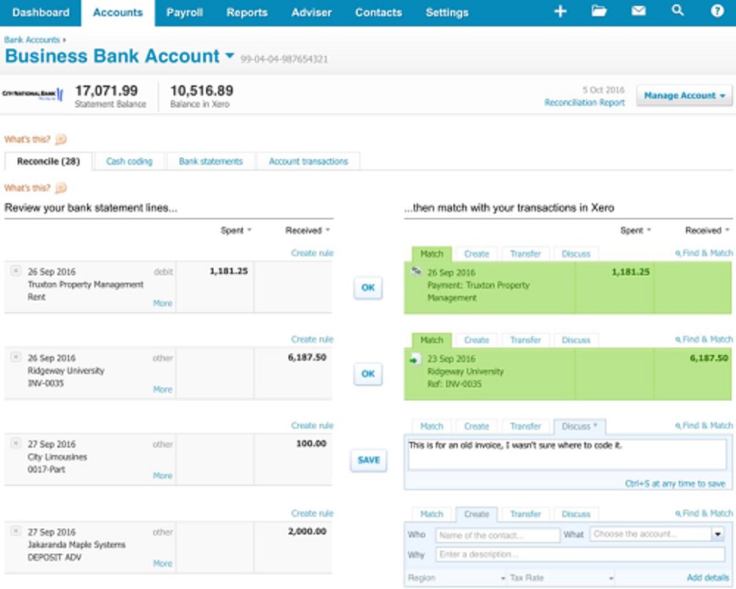Select Create tab for Truxton transaction
736x589 pixels.
click(476, 254)
